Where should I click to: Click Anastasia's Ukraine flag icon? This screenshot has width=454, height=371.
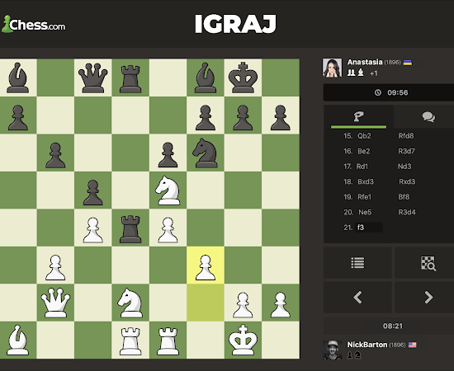point(408,63)
